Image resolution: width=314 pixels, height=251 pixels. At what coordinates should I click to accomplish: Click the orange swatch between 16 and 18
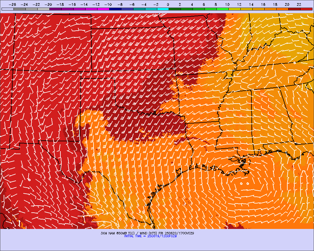(x=270, y=9)
